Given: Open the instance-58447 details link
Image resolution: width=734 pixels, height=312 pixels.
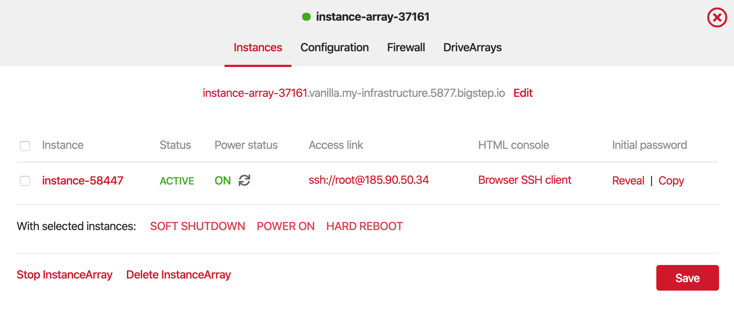Looking at the screenshot, I should click(x=83, y=181).
